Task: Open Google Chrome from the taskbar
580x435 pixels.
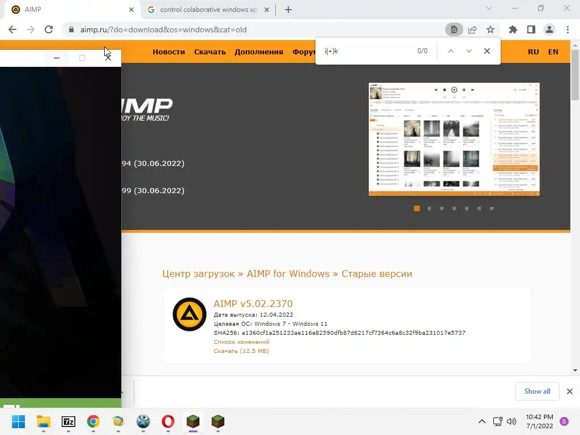Action: 93,421
